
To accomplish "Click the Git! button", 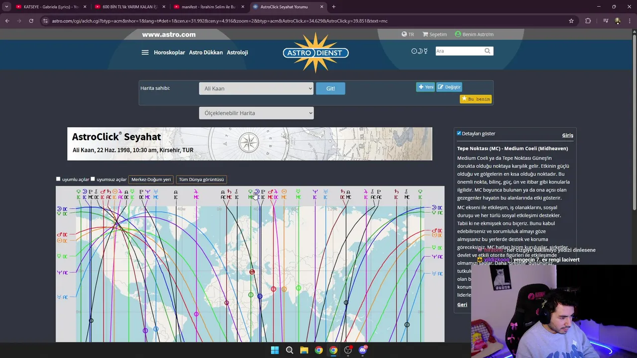I will click(330, 89).
